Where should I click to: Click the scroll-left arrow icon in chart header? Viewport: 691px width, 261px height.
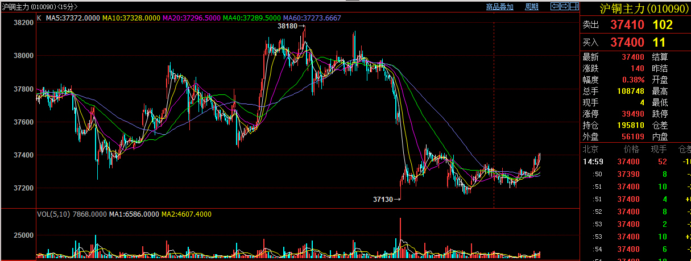(555, 7)
